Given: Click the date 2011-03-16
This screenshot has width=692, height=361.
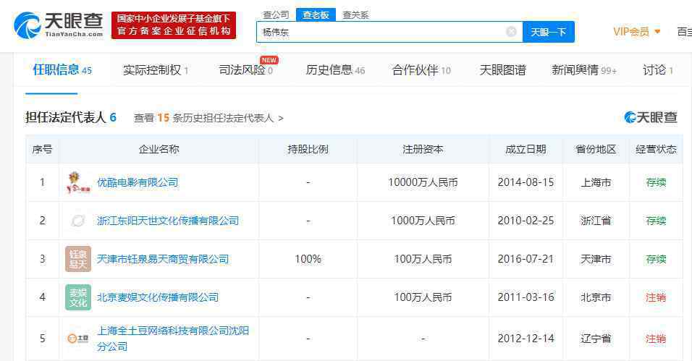Looking at the screenshot, I should click(x=526, y=297).
